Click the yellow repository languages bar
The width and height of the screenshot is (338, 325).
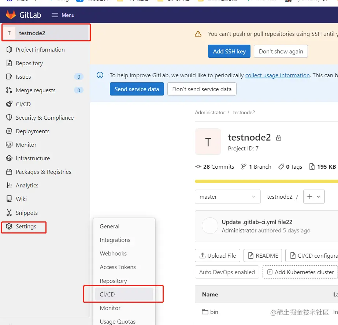(267, 181)
